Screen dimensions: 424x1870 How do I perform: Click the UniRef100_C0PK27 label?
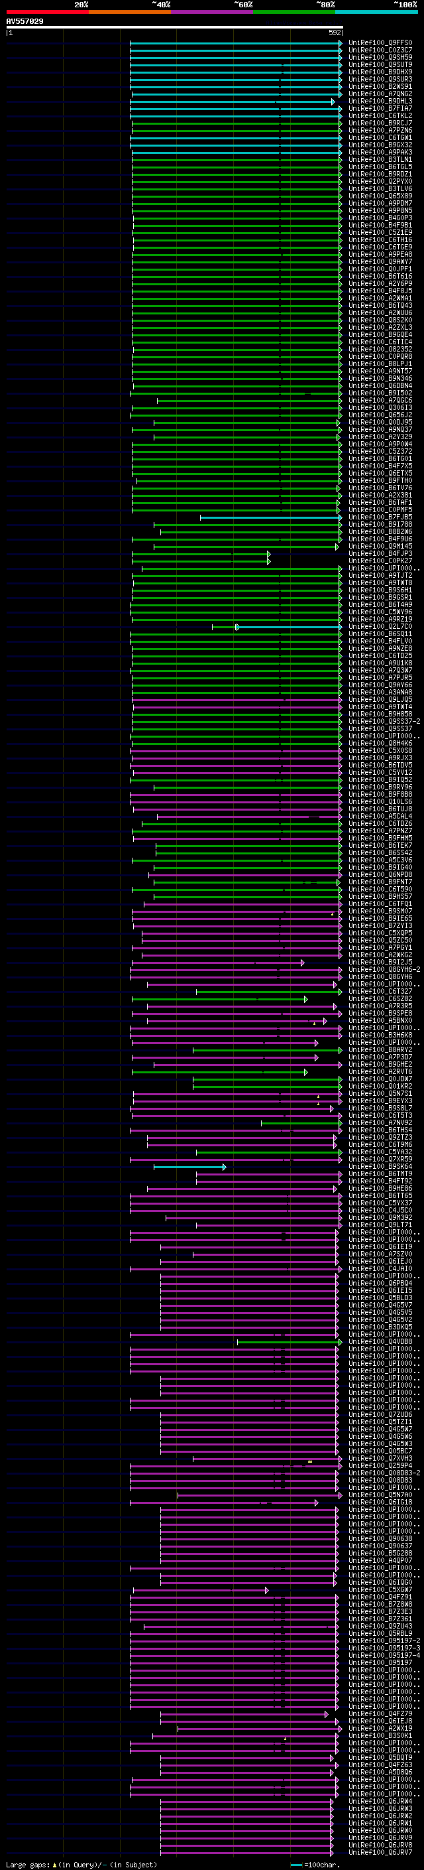tap(380, 561)
